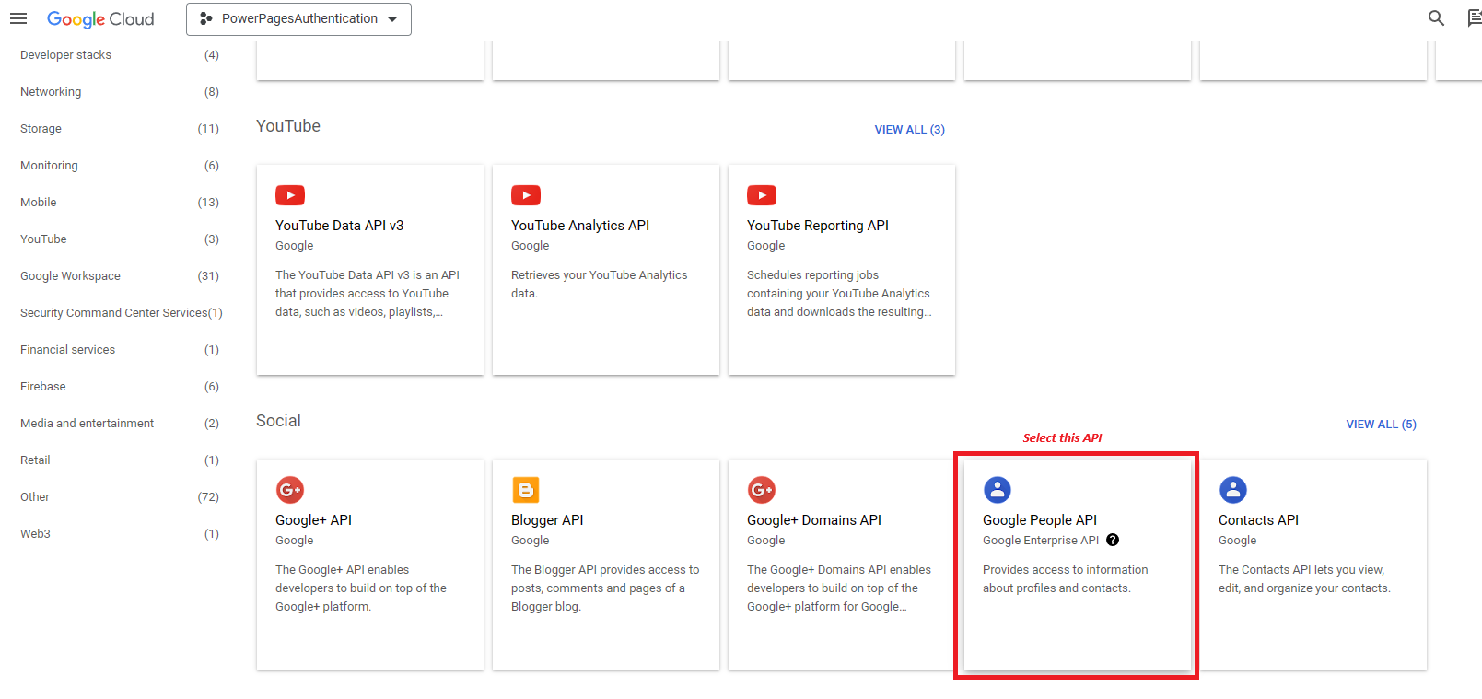The height and width of the screenshot is (699, 1482).
Task: Filter by Networking category
Action: 120,92
